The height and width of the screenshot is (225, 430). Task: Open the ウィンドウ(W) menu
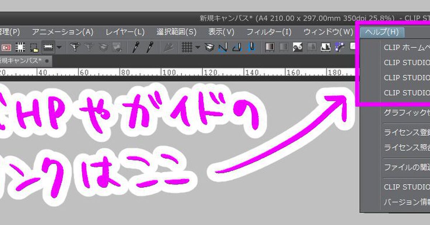tap(328, 32)
